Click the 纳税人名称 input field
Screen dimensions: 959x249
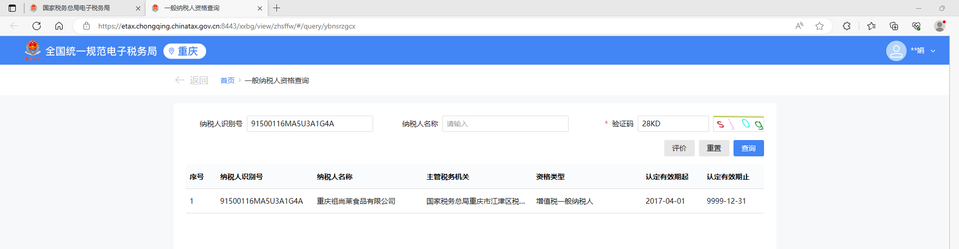click(505, 124)
